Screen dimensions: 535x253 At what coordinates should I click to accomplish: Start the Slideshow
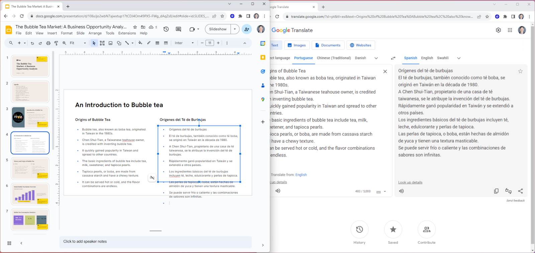click(218, 29)
